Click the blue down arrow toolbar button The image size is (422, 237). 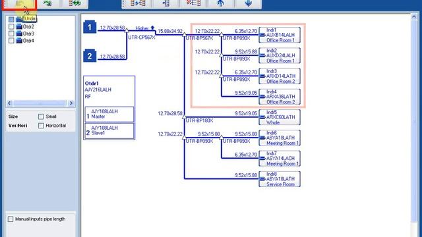pos(248,3)
